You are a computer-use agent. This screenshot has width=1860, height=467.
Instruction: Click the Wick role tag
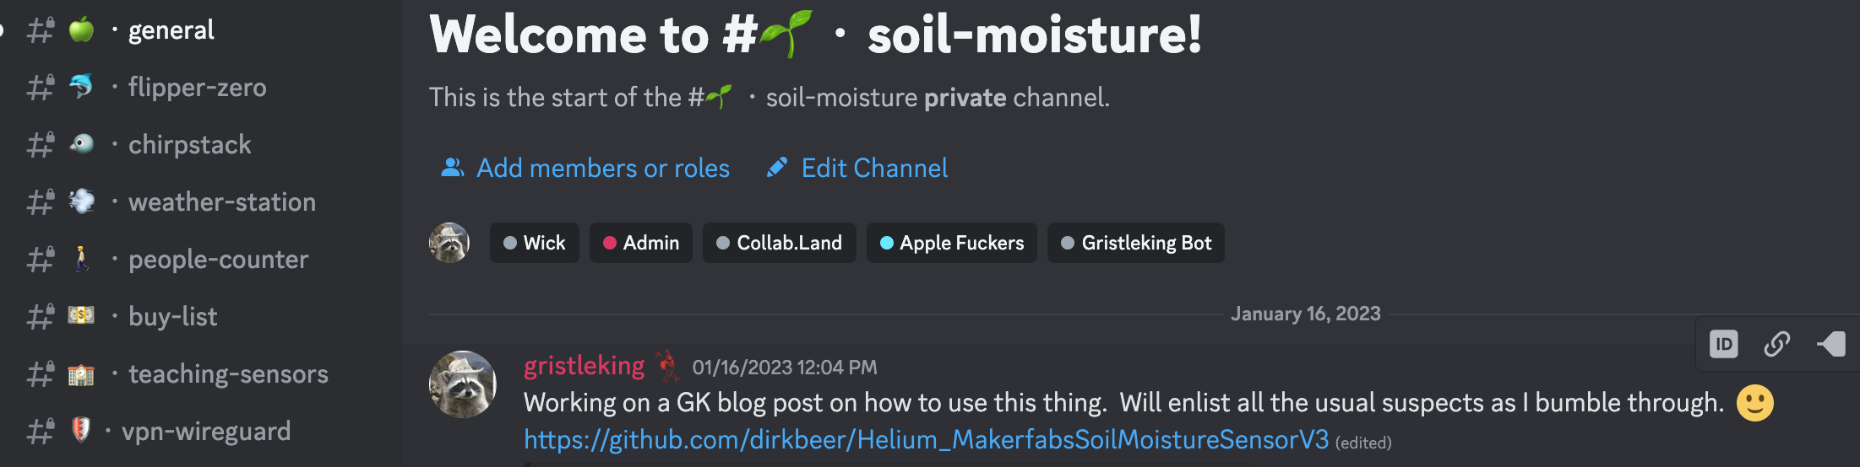click(535, 243)
